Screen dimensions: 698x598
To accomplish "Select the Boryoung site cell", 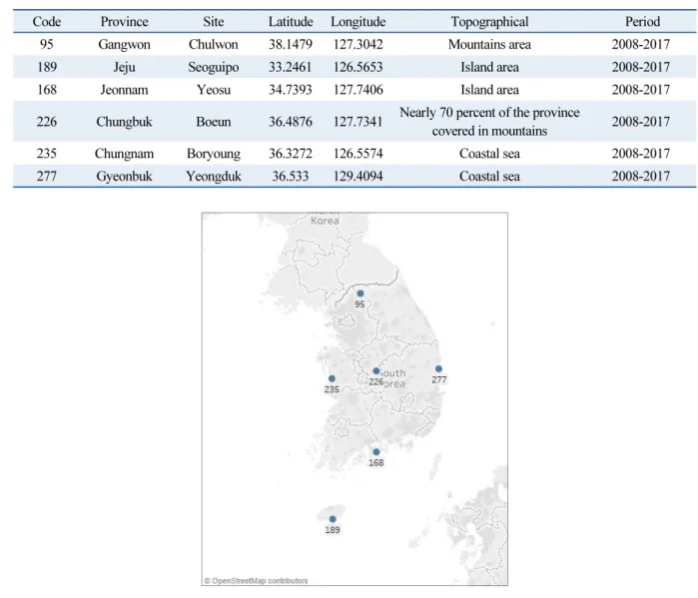I will tap(214, 153).
